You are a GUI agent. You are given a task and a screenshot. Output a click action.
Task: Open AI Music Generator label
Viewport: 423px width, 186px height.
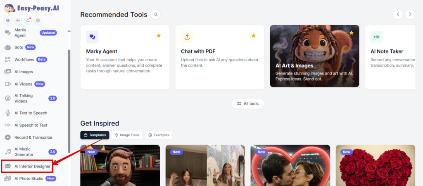[x=24, y=152]
